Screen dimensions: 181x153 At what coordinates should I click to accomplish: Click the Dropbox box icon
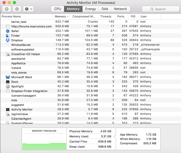tap(8, 40)
